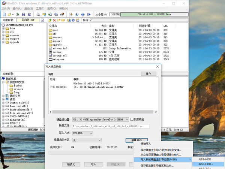Click the green Up folder arrow icon
This screenshot has width=225, height=169.
(x=50, y=20)
